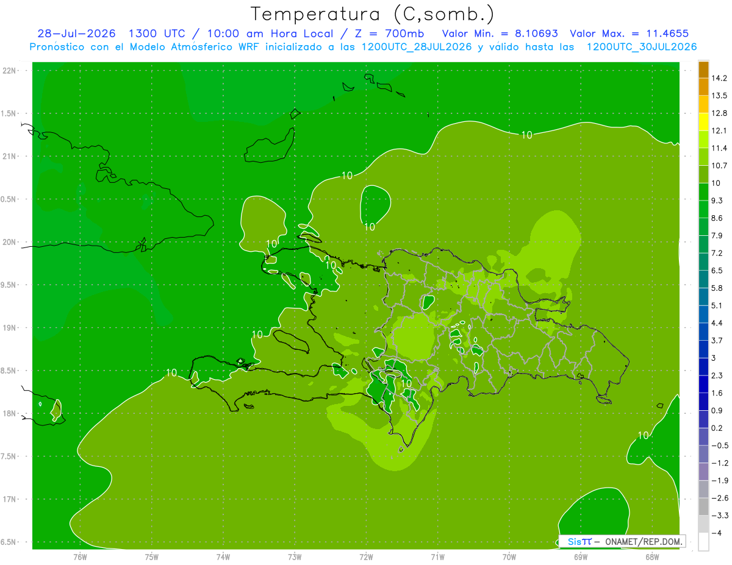Click the "71W" longitude axis label
The height and width of the screenshot is (565, 732).
(437, 556)
